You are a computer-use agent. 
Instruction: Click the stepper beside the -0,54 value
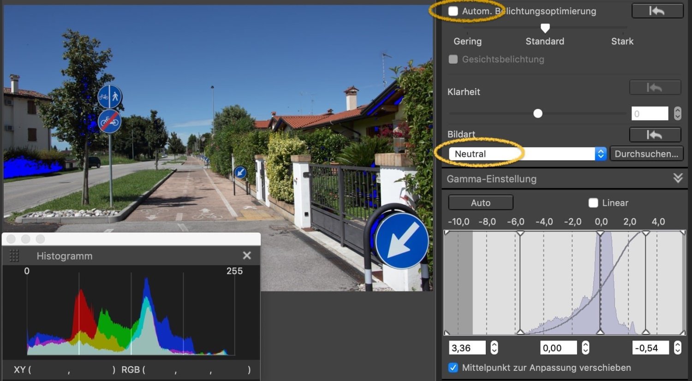click(677, 348)
